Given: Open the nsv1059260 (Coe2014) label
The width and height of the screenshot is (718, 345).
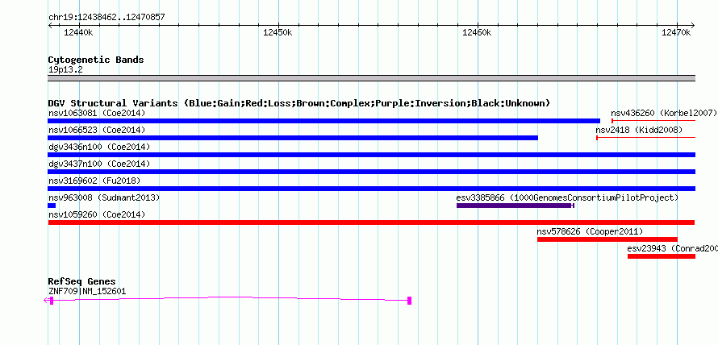Looking at the screenshot, I should (x=97, y=214).
